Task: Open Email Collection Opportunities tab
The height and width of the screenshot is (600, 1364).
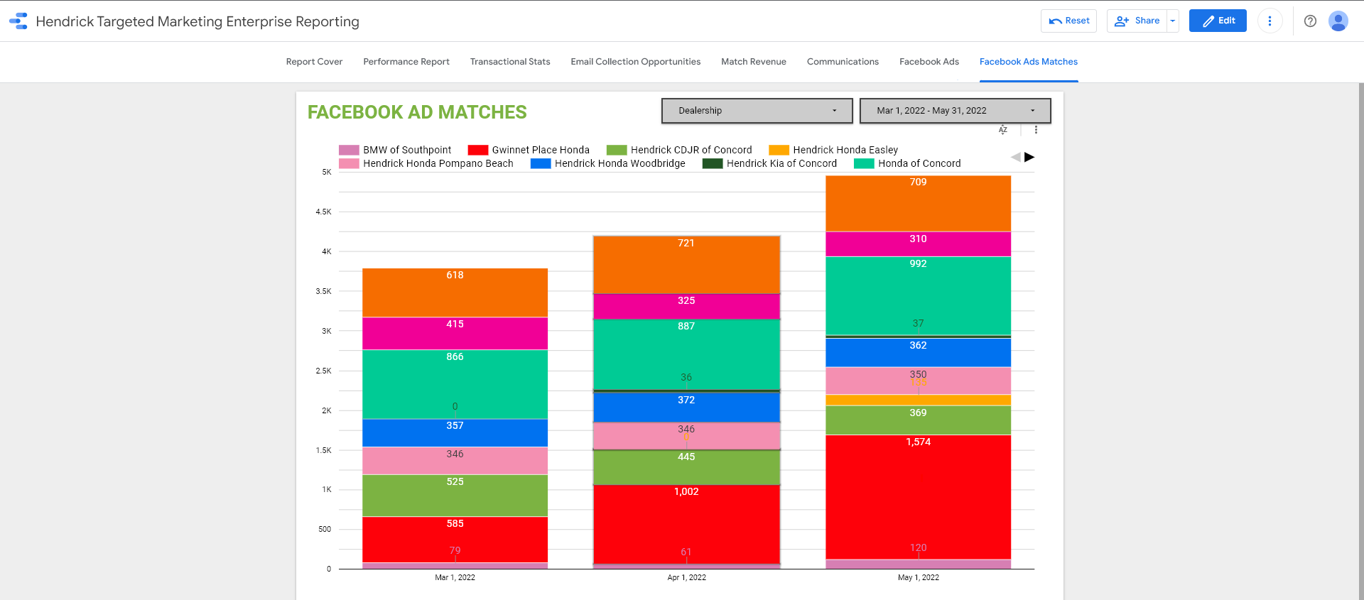Action: click(x=636, y=62)
